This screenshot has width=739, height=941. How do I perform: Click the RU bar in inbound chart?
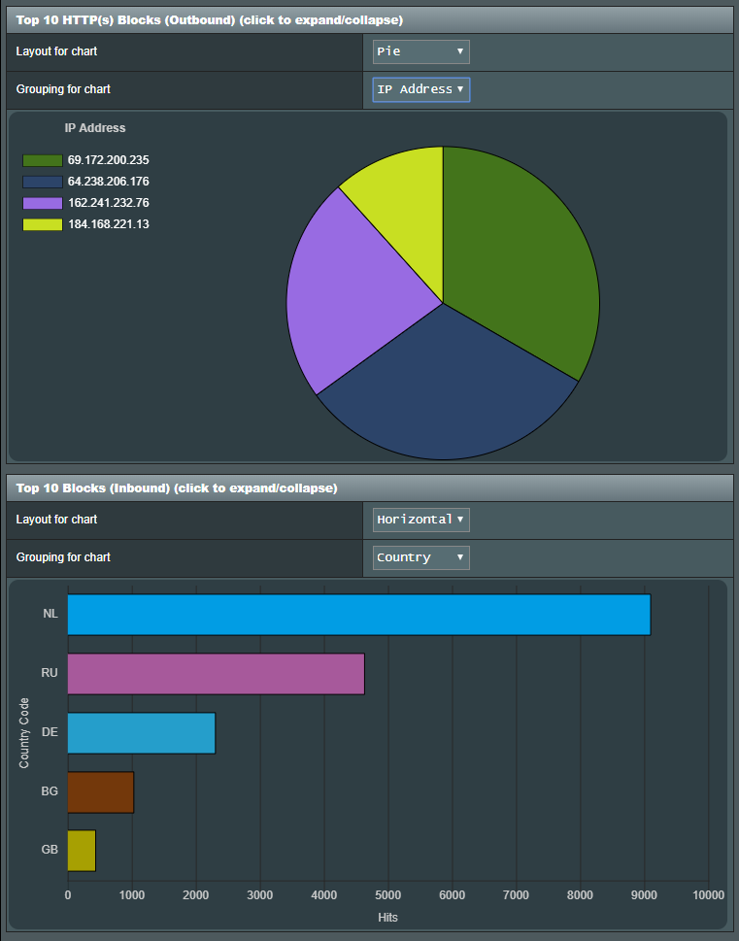coord(217,674)
